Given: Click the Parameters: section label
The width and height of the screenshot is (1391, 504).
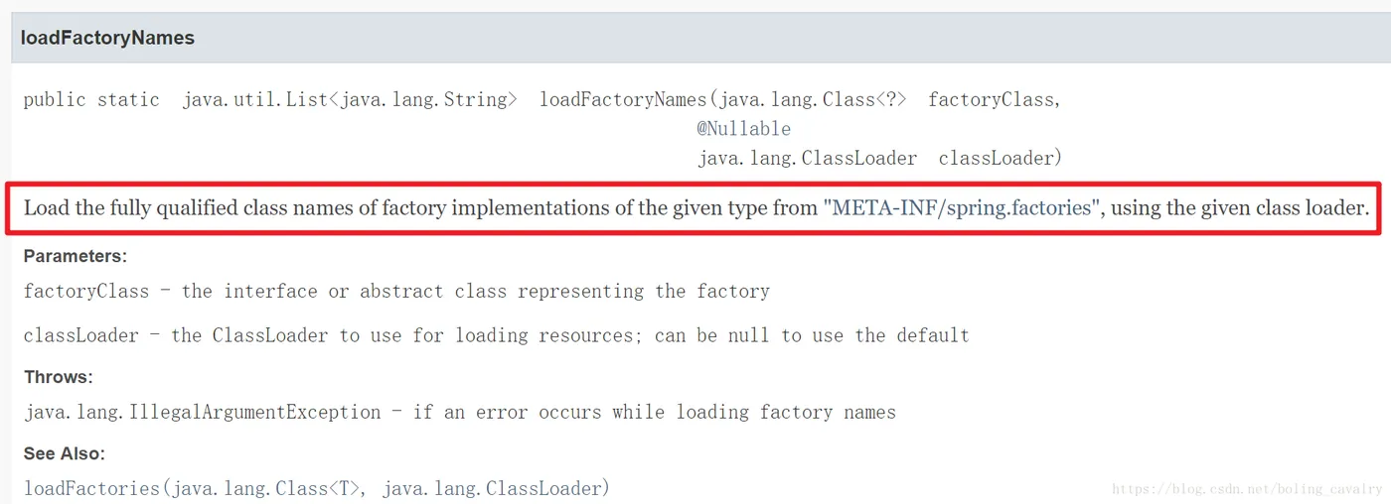Looking at the screenshot, I should click(x=76, y=256).
